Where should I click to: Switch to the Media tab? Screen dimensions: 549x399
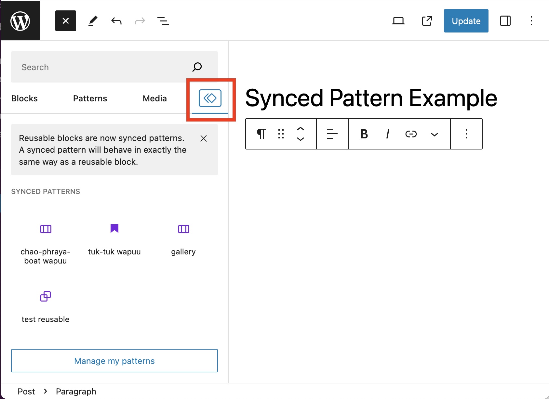154,98
